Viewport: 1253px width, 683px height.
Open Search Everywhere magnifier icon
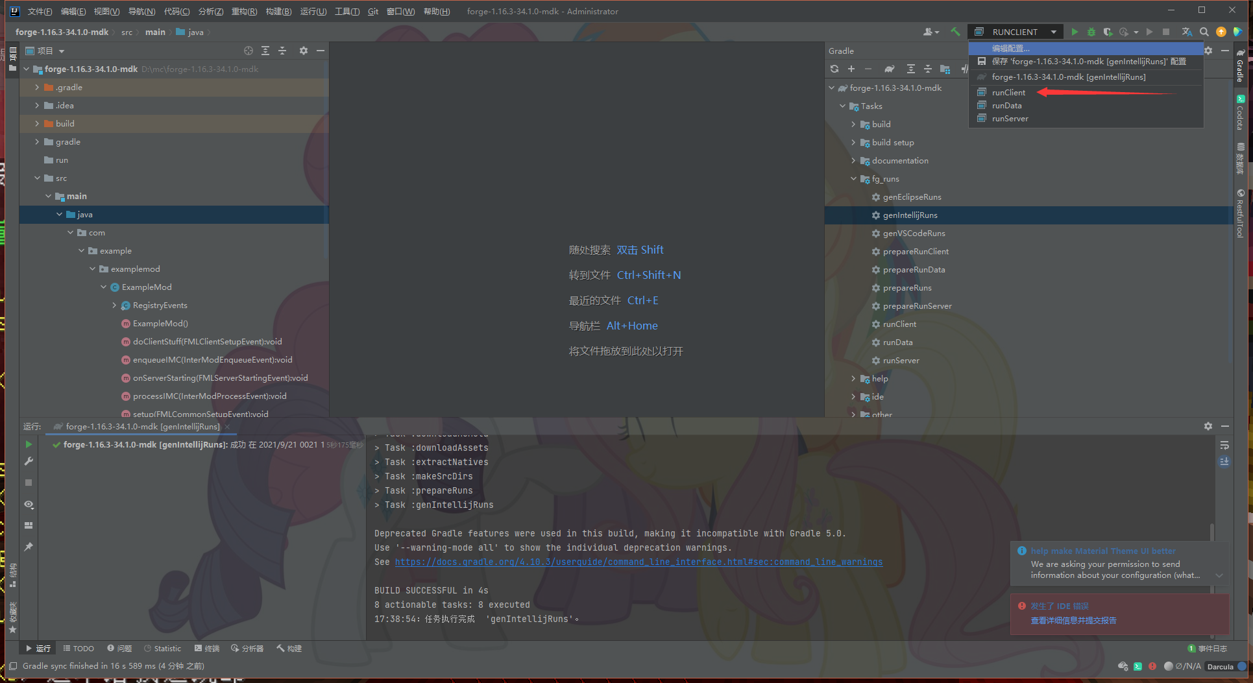pyautogui.click(x=1204, y=32)
